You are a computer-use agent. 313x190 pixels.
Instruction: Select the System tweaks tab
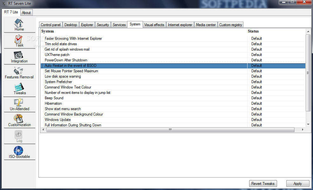(x=135, y=24)
